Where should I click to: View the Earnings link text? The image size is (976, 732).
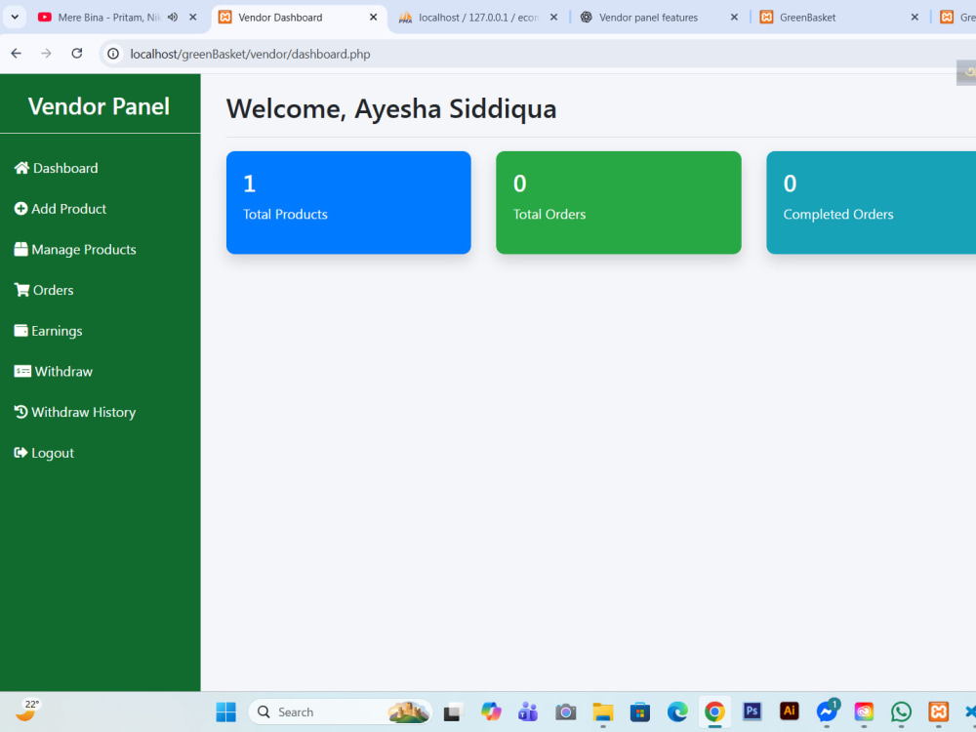(x=57, y=331)
